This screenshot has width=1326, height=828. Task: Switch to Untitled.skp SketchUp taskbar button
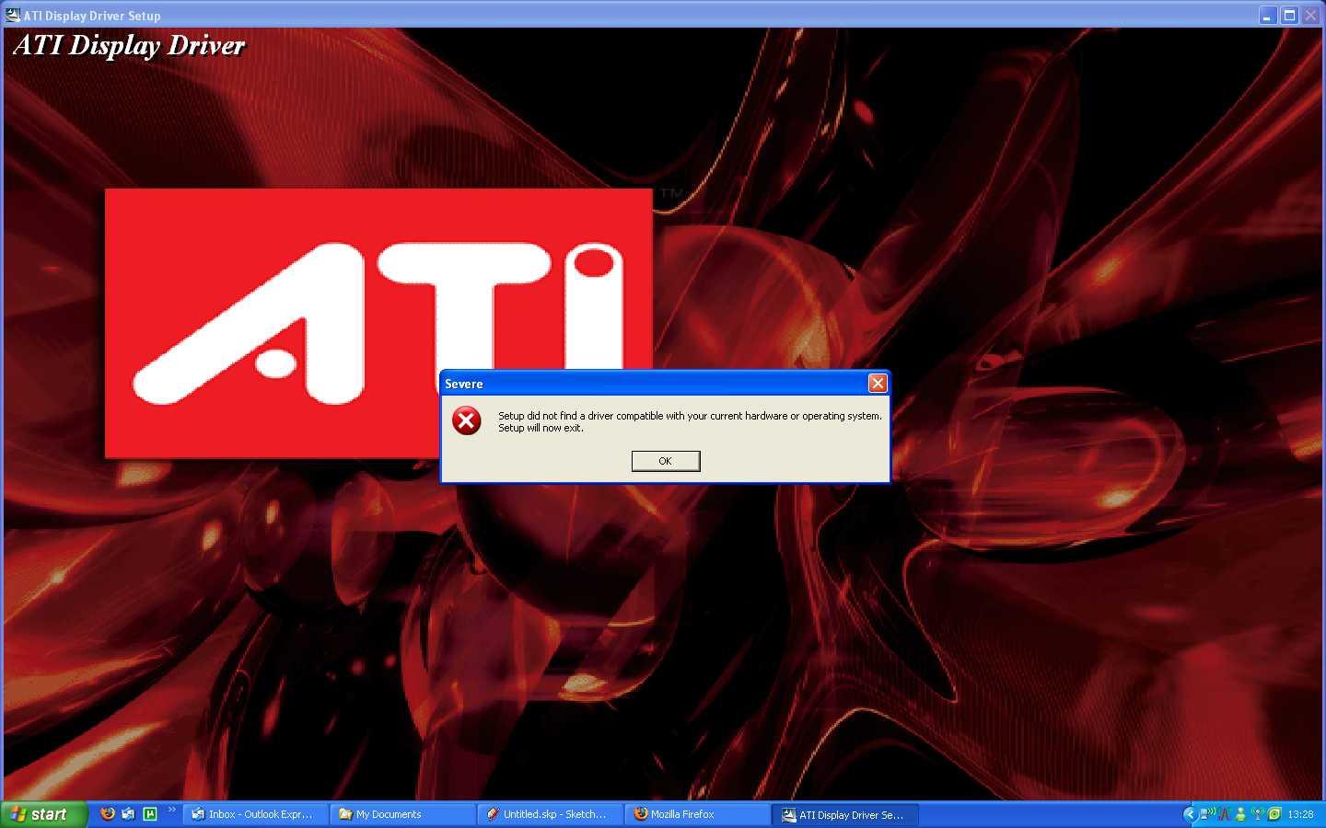[x=550, y=814]
